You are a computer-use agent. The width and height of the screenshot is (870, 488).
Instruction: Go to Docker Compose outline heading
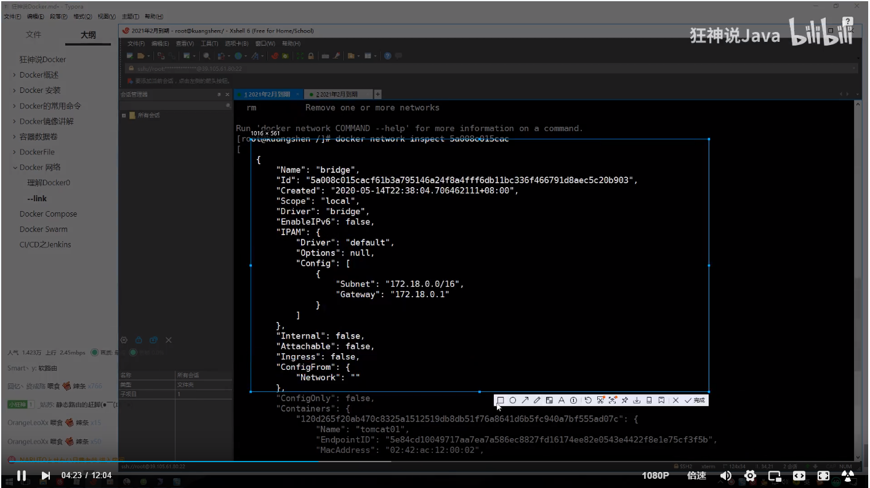coord(48,214)
